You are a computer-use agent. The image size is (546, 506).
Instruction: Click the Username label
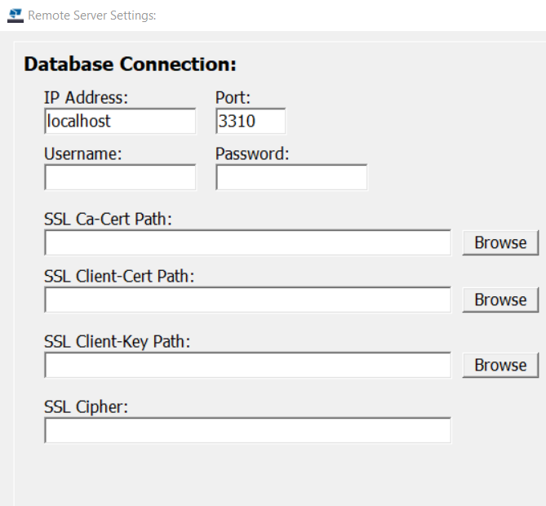[x=83, y=153]
